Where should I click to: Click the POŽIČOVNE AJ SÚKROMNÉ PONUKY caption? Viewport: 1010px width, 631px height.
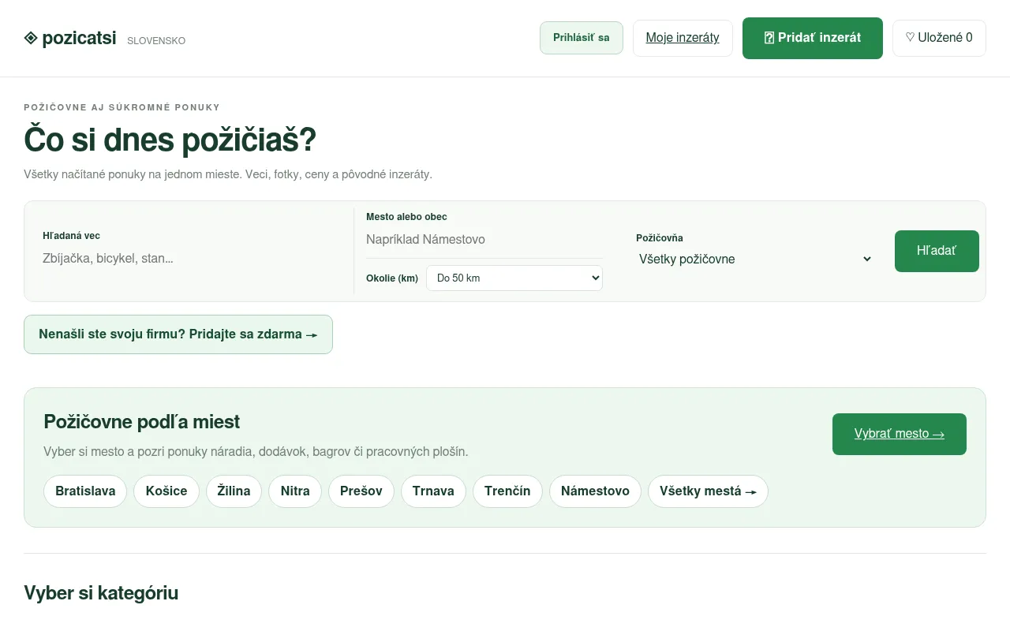click(122, 107)
